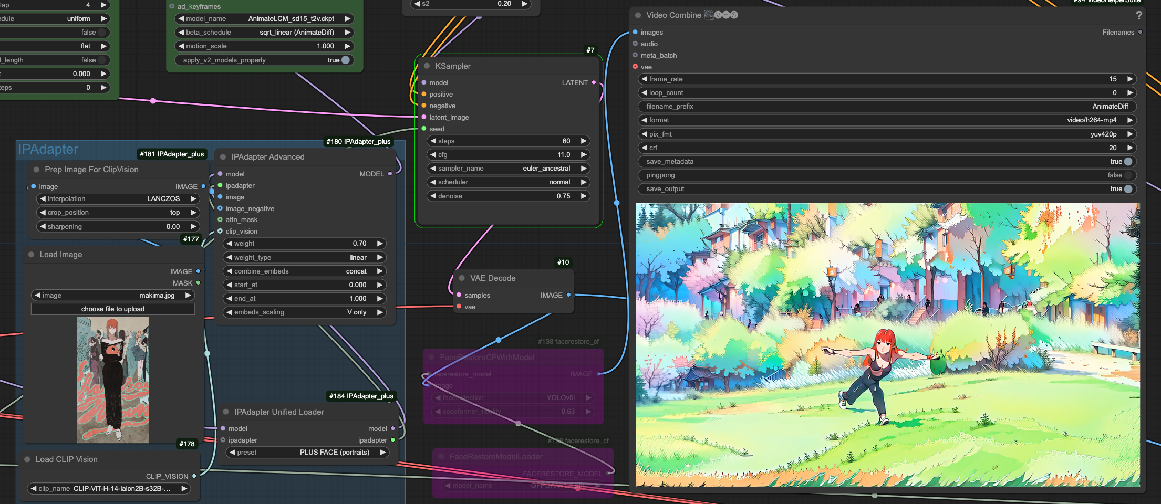Screen dimensions: 1161x504
Task: Click the Load CLIP Vision CLIP_VISION output port
Action: coord(194,476)
